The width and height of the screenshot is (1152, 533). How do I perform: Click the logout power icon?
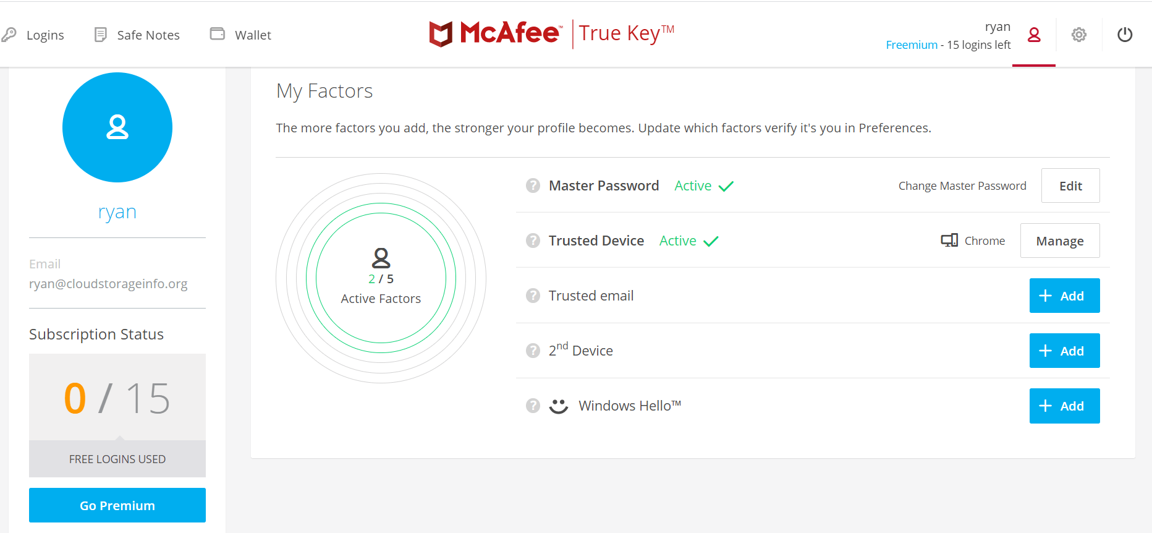coord(1124,35)
